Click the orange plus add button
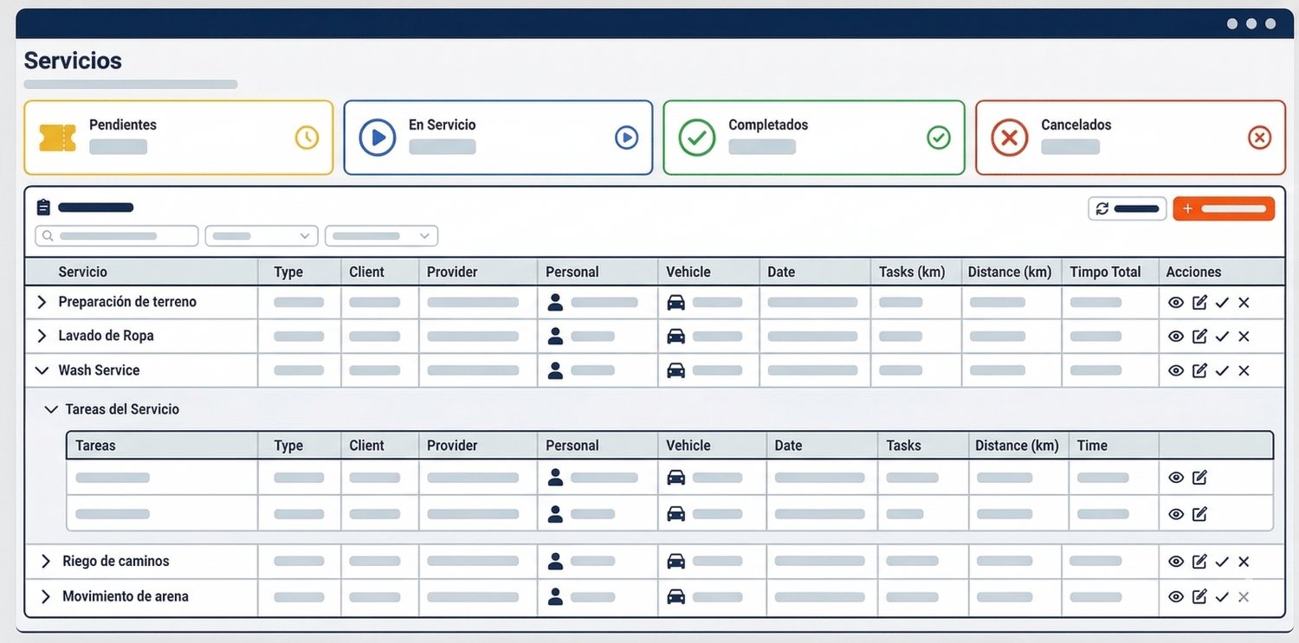 [x=1224, y=209]
